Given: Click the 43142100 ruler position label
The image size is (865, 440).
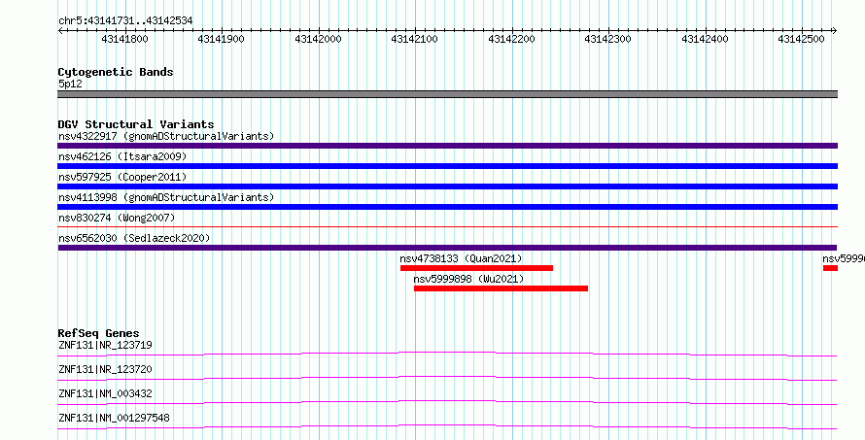Looking at the screenshot, I should tap(414, 39).
